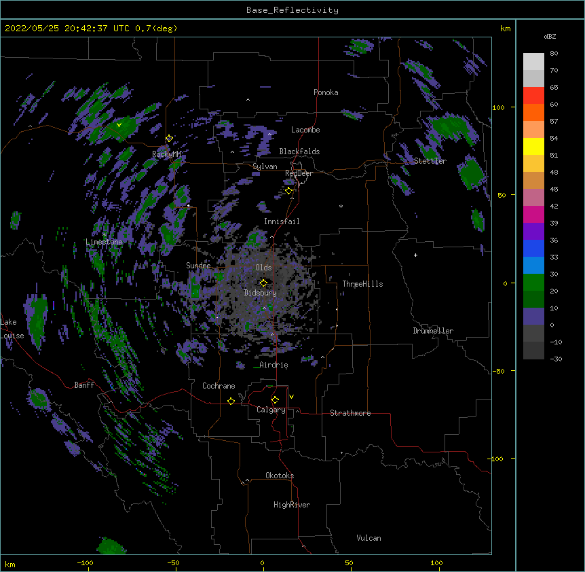Click the Limestone label
This screenshot has height=572, width=585.
click(x=104, y=242)
